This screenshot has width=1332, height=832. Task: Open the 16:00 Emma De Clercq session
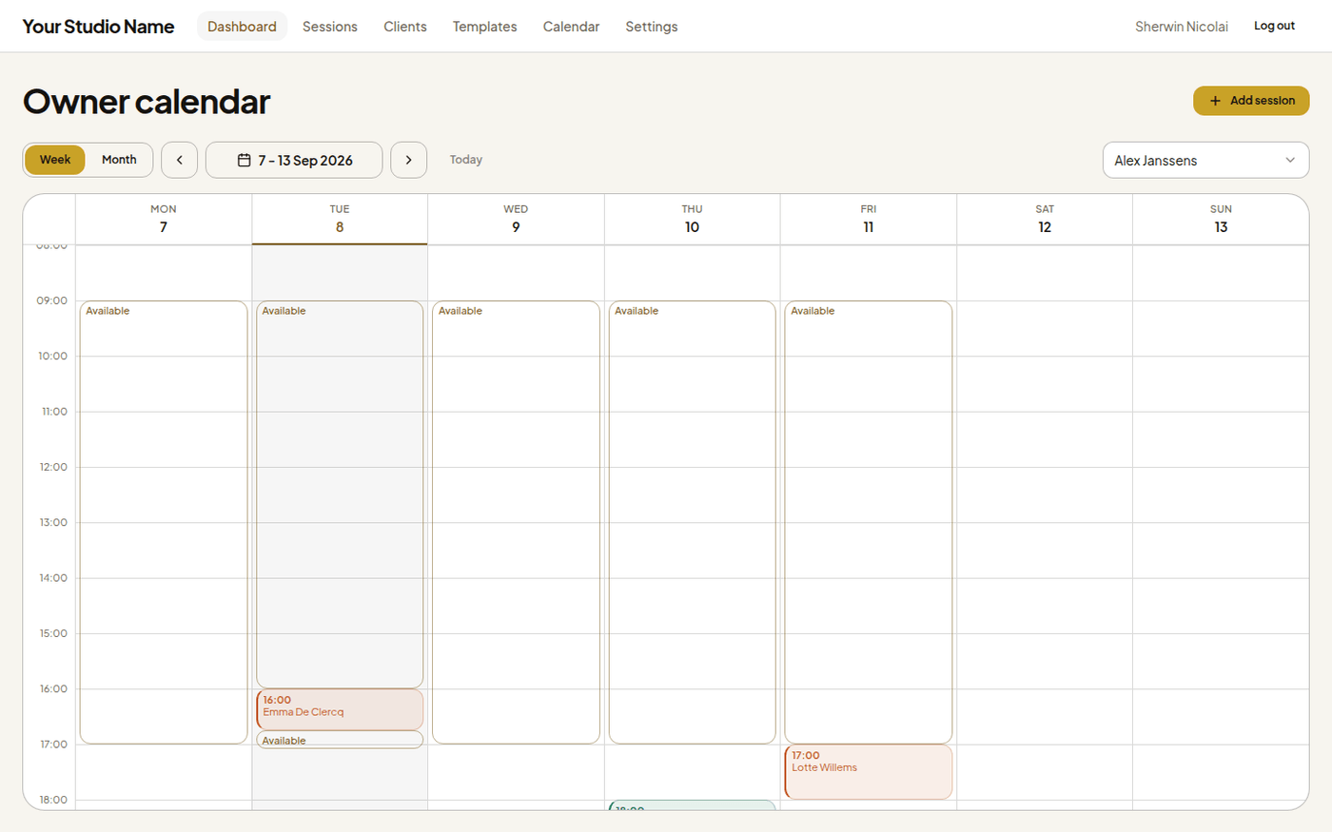pyautogui.click(x=340, y=709)
